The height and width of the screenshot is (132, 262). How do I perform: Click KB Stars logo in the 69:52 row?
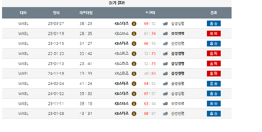coord(134,24)
